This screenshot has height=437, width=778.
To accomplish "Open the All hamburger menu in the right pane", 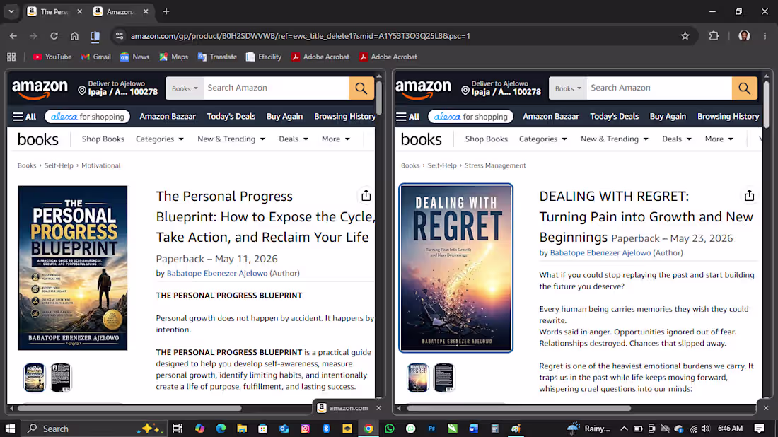I will coord(407,117).
